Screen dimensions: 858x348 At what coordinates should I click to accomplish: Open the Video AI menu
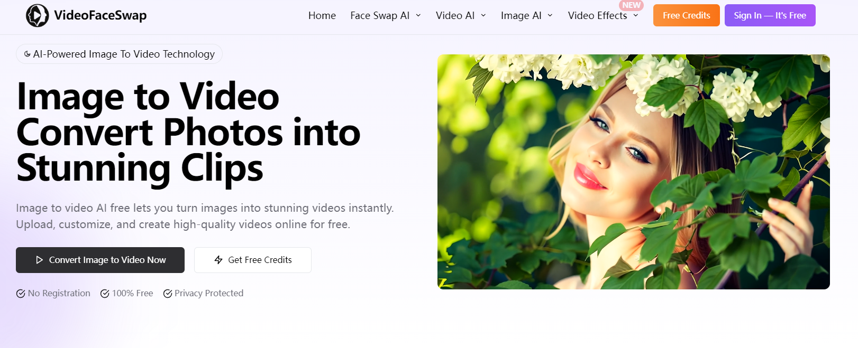[x=455, y=15]
